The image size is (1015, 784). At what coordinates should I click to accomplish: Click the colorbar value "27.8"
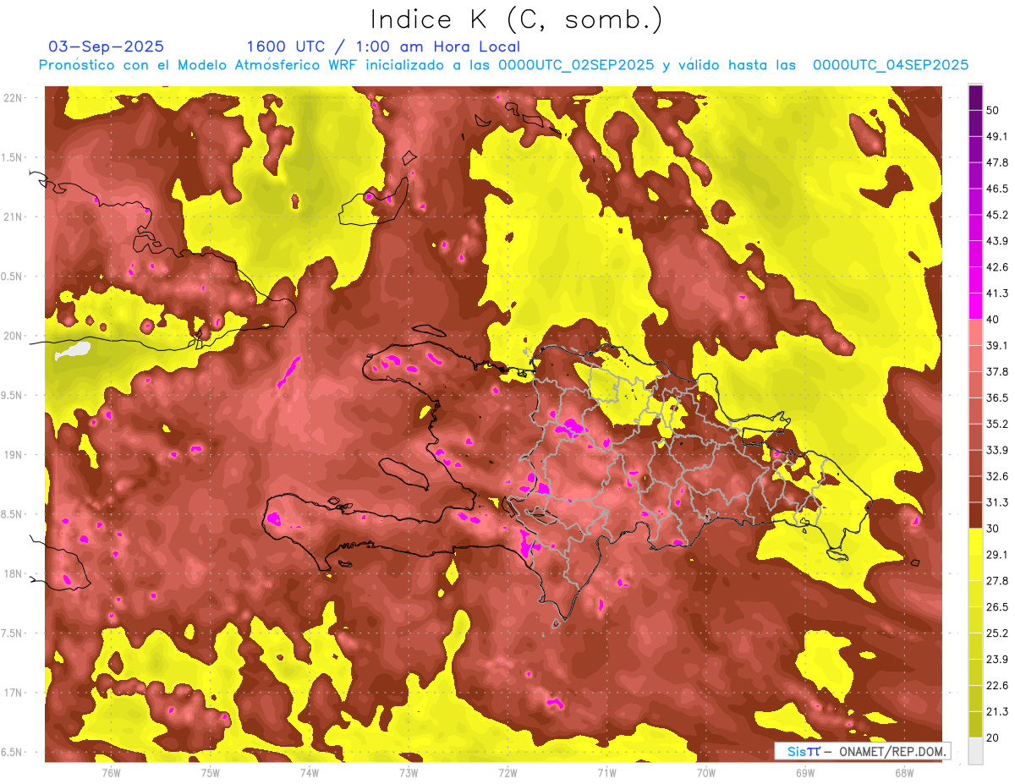[996, 581]
